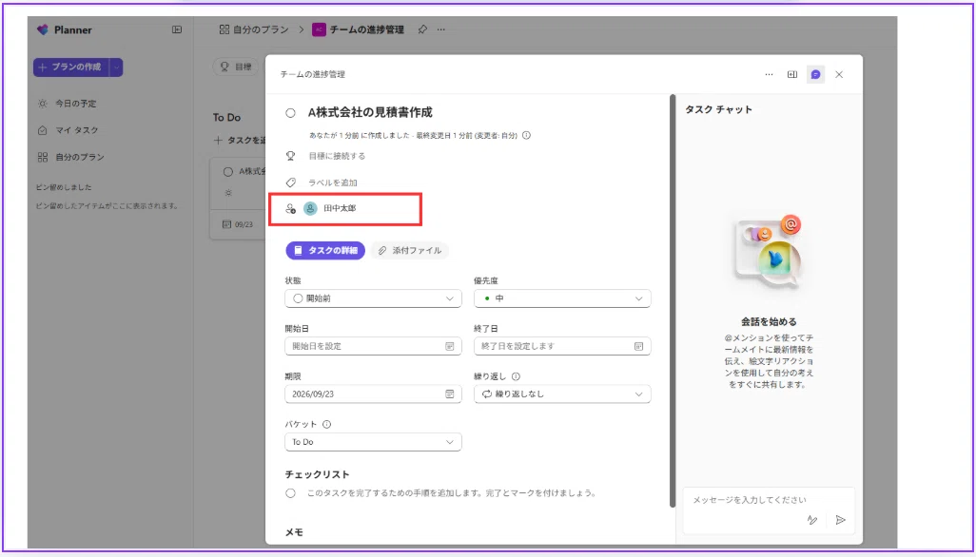Viewport: 976px width, 557px height.
Task: Open the due date calendar icon
Action: (449, 394)
